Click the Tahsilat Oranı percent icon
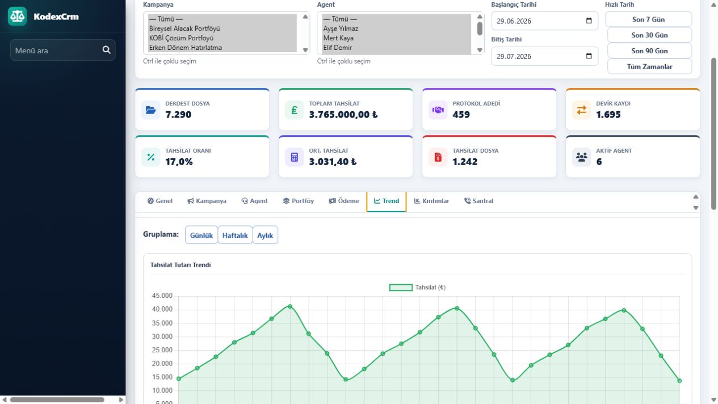Viewport: 718px width, 404px height. click(151, 157)
